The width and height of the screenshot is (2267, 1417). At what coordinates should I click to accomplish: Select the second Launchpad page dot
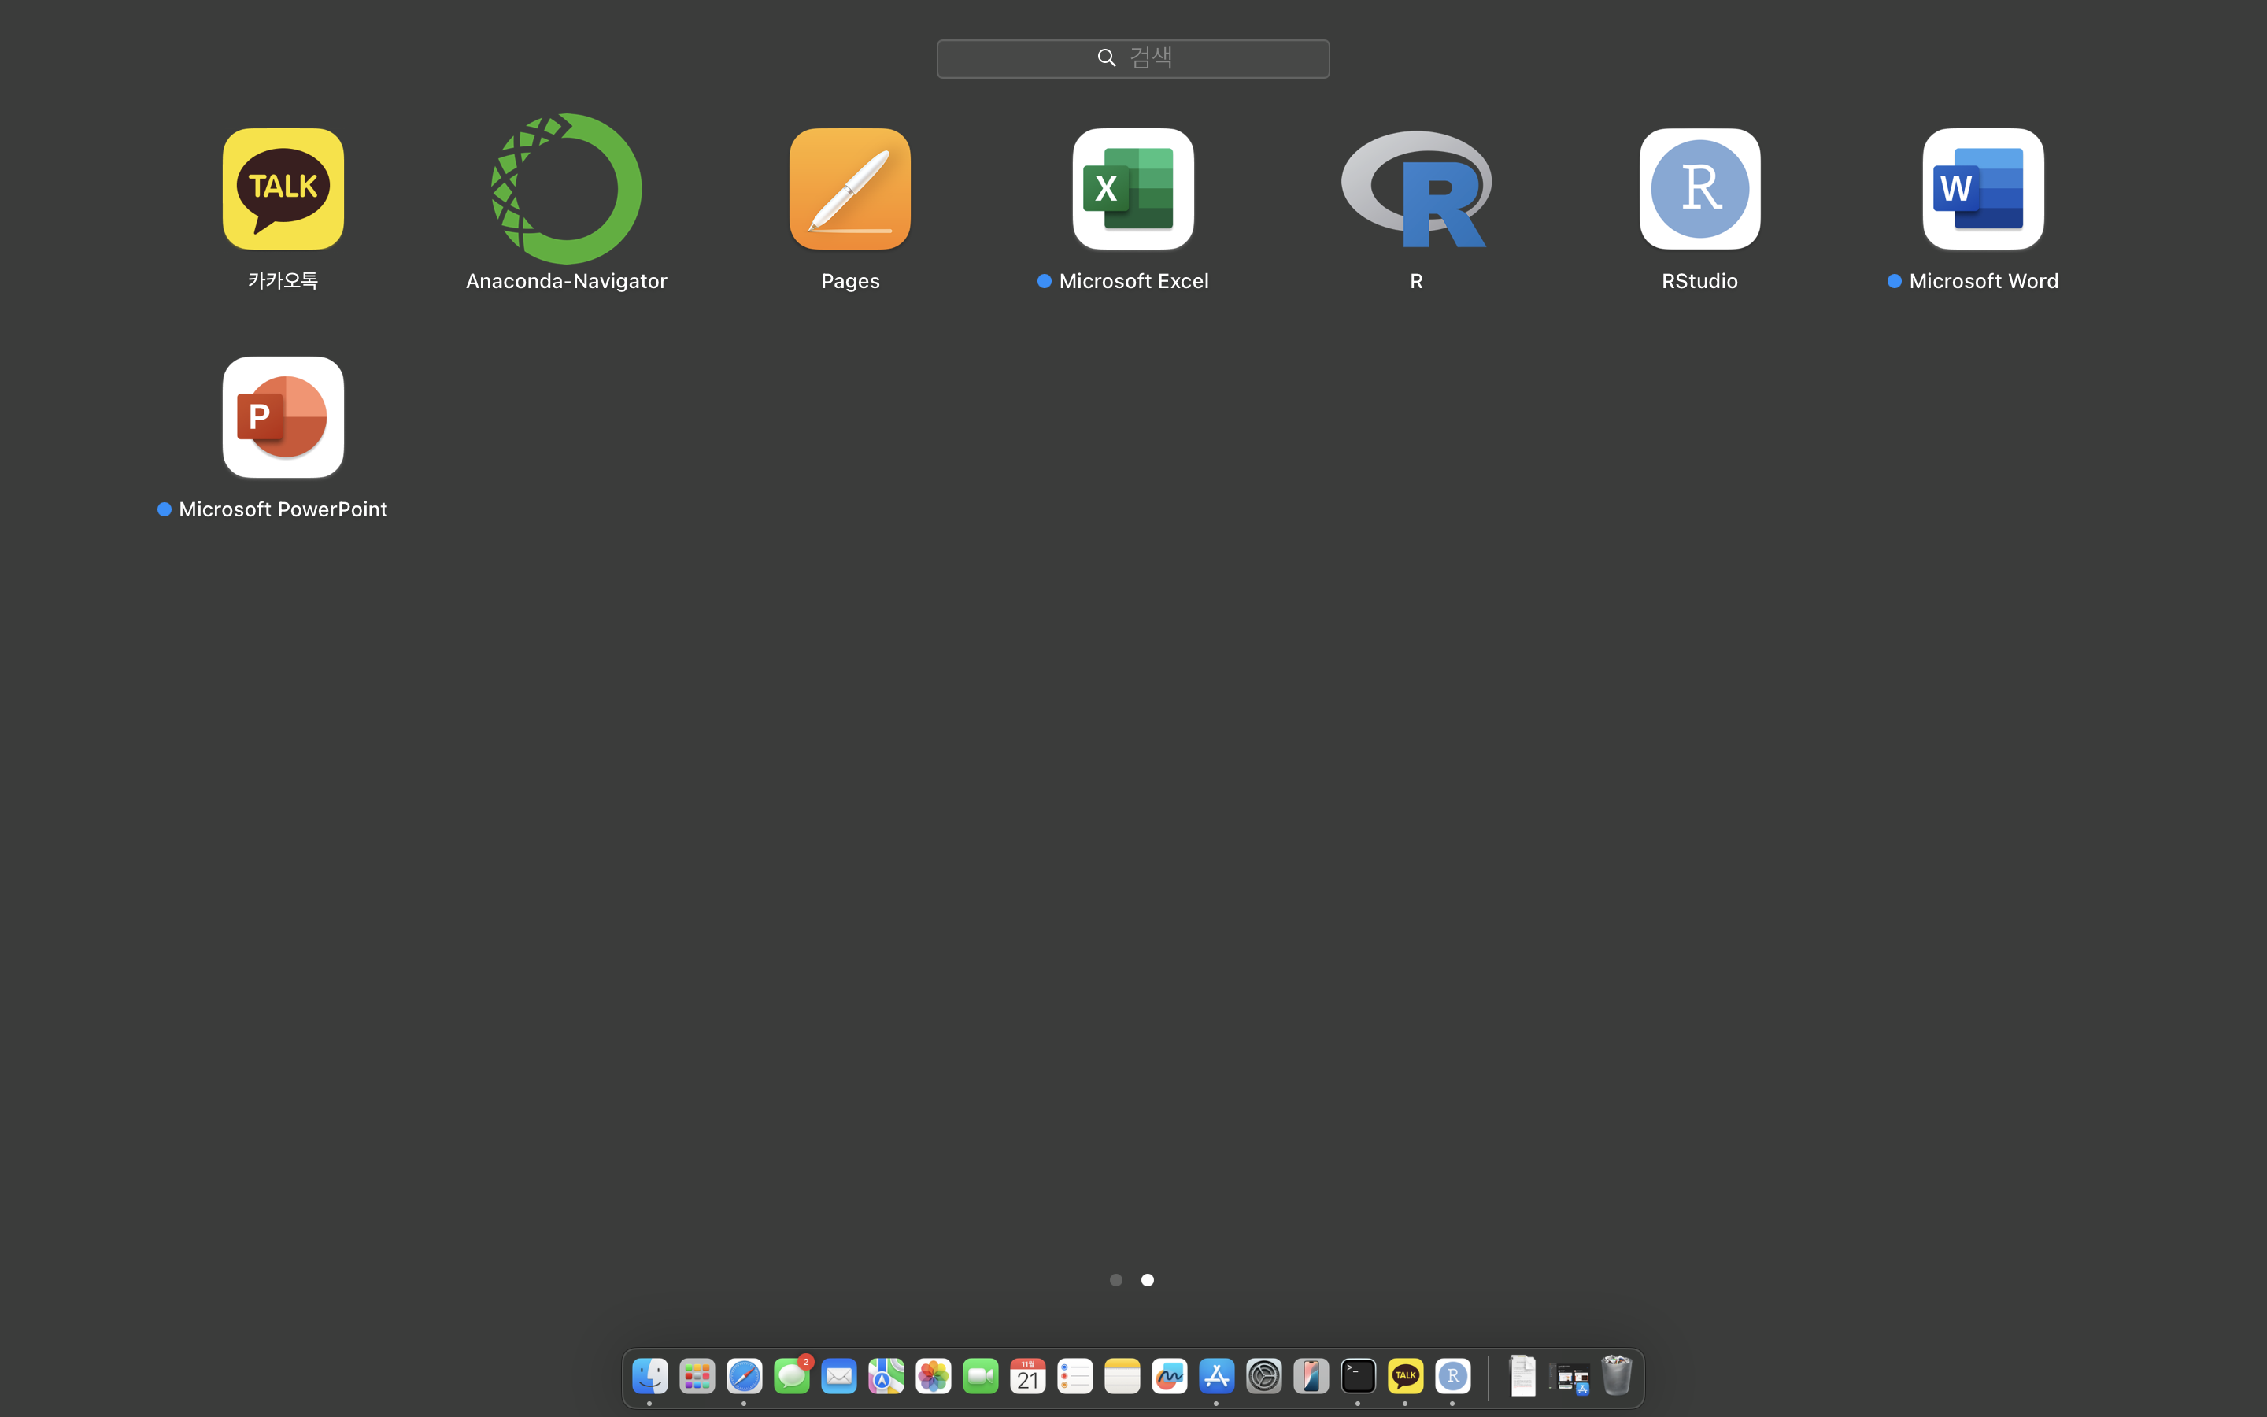click(x=1148, y=1279)
